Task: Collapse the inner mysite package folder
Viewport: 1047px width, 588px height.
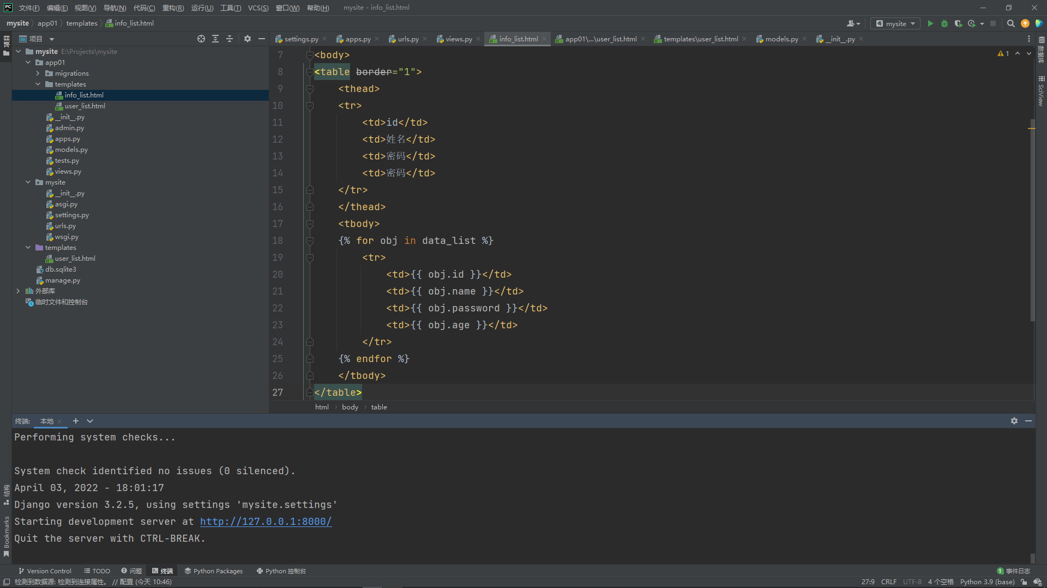Action: (x=28, y=182)
